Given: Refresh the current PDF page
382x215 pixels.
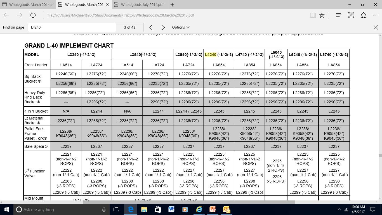Looking at the screenshot, I should 33,15.
